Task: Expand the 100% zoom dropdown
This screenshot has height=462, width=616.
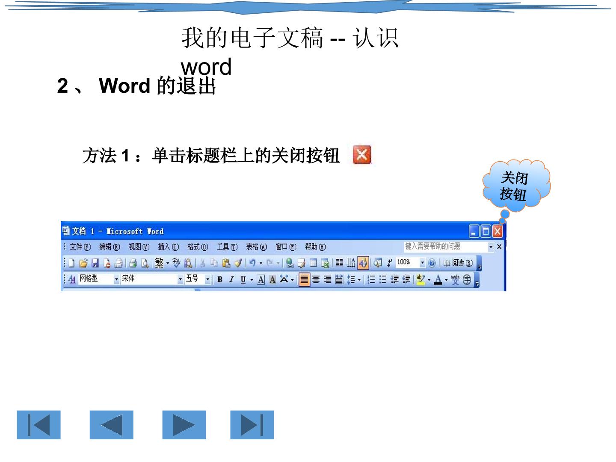Action: point(422,263)
